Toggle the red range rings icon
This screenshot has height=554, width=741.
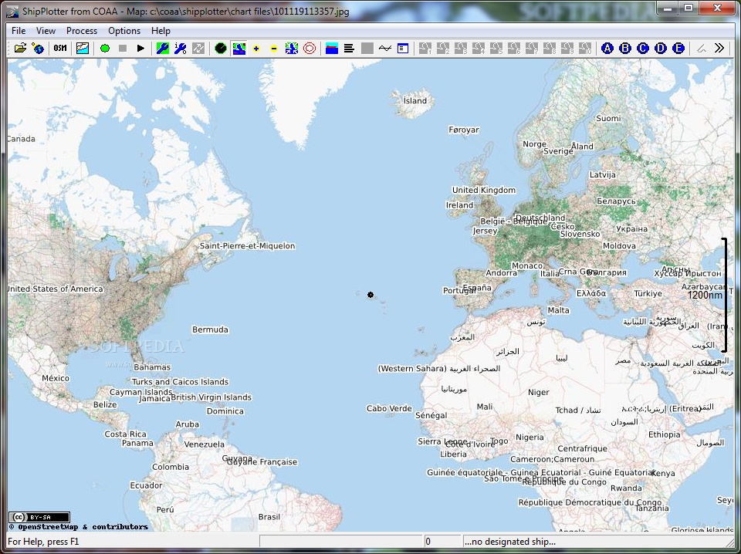pos(310,48)
